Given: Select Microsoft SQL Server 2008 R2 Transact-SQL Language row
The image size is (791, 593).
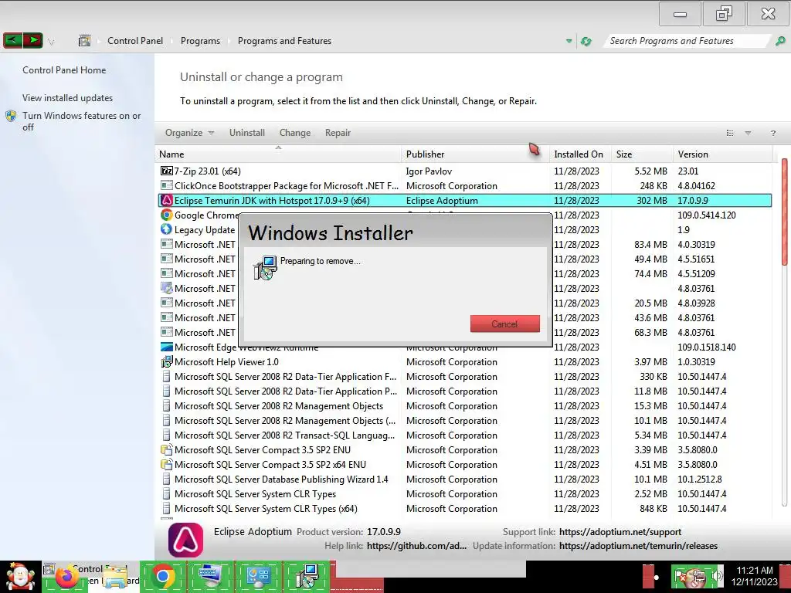Looking at the screenshot, I should coord(464,435).
